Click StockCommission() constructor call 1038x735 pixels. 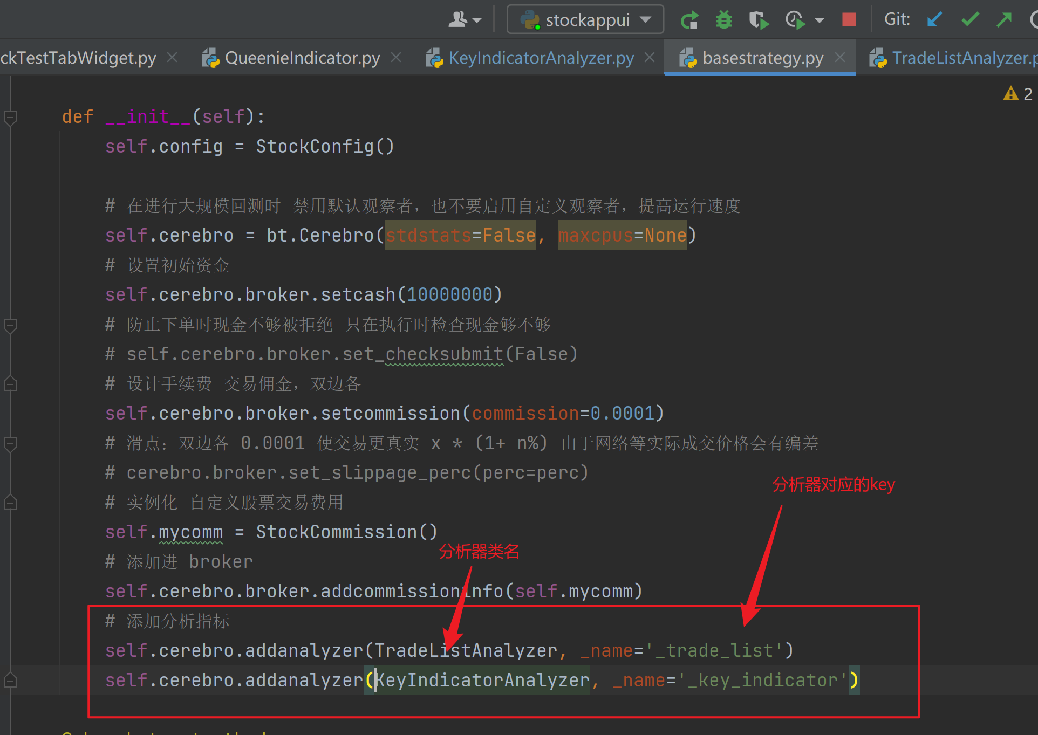[x=347, y=532]
